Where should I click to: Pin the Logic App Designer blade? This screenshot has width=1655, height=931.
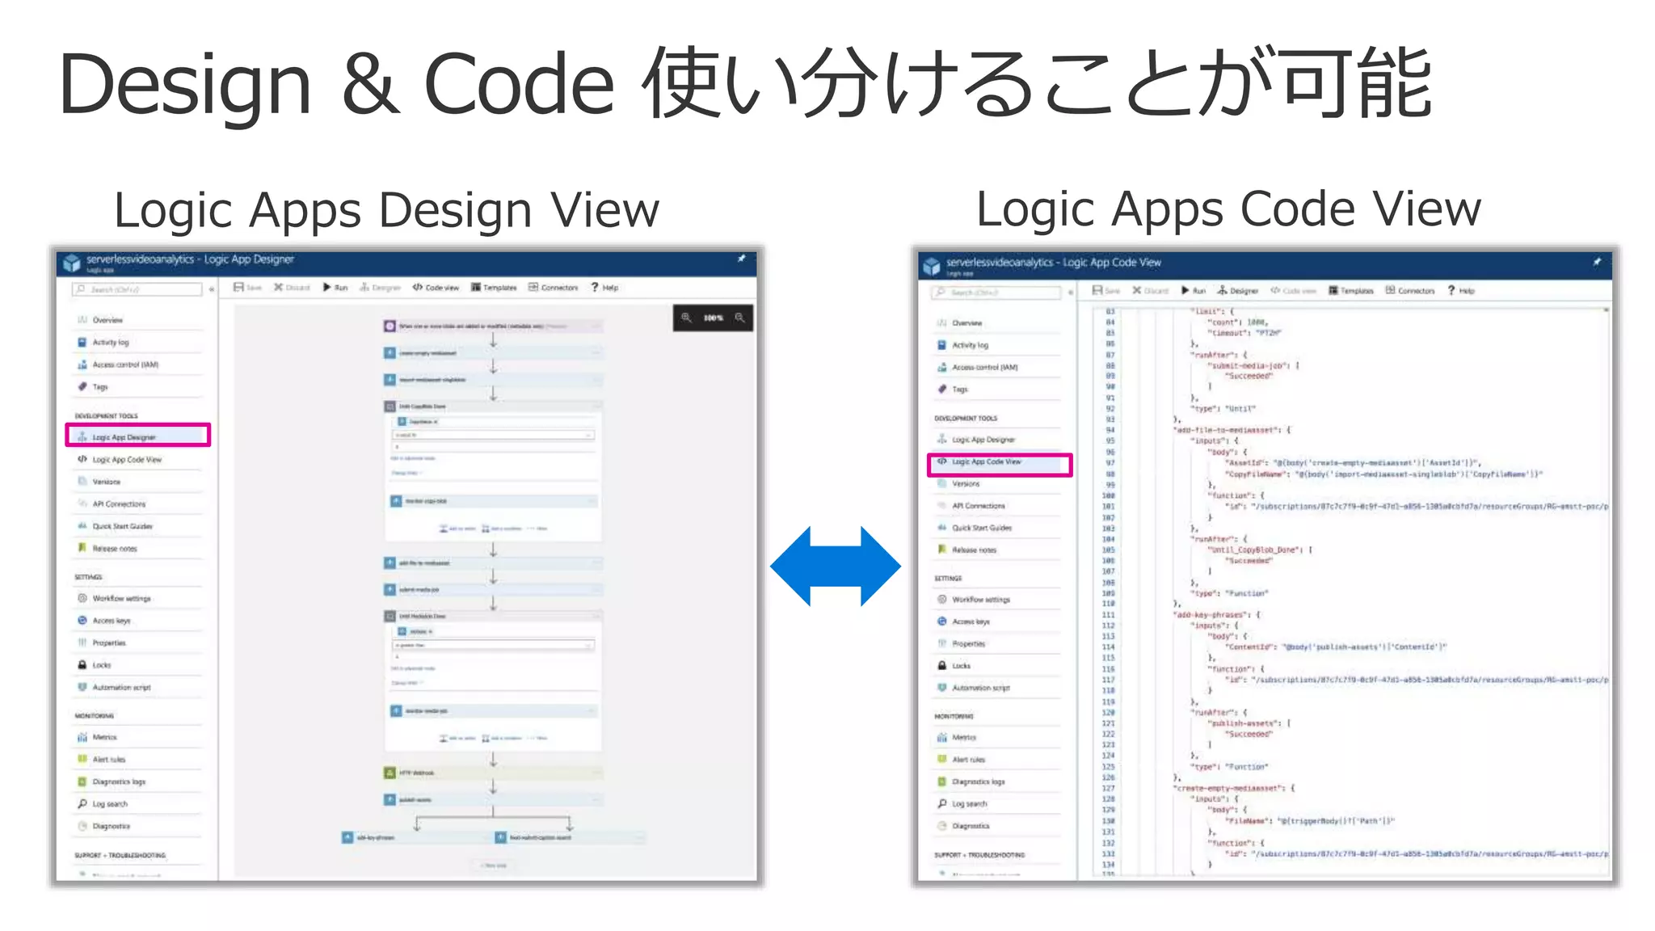click(x=741, y=259)
